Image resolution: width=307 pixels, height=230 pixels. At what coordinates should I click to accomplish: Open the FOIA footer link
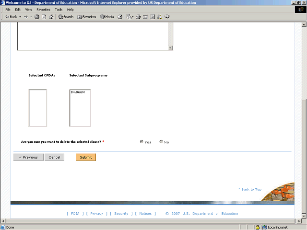point(75,214)
